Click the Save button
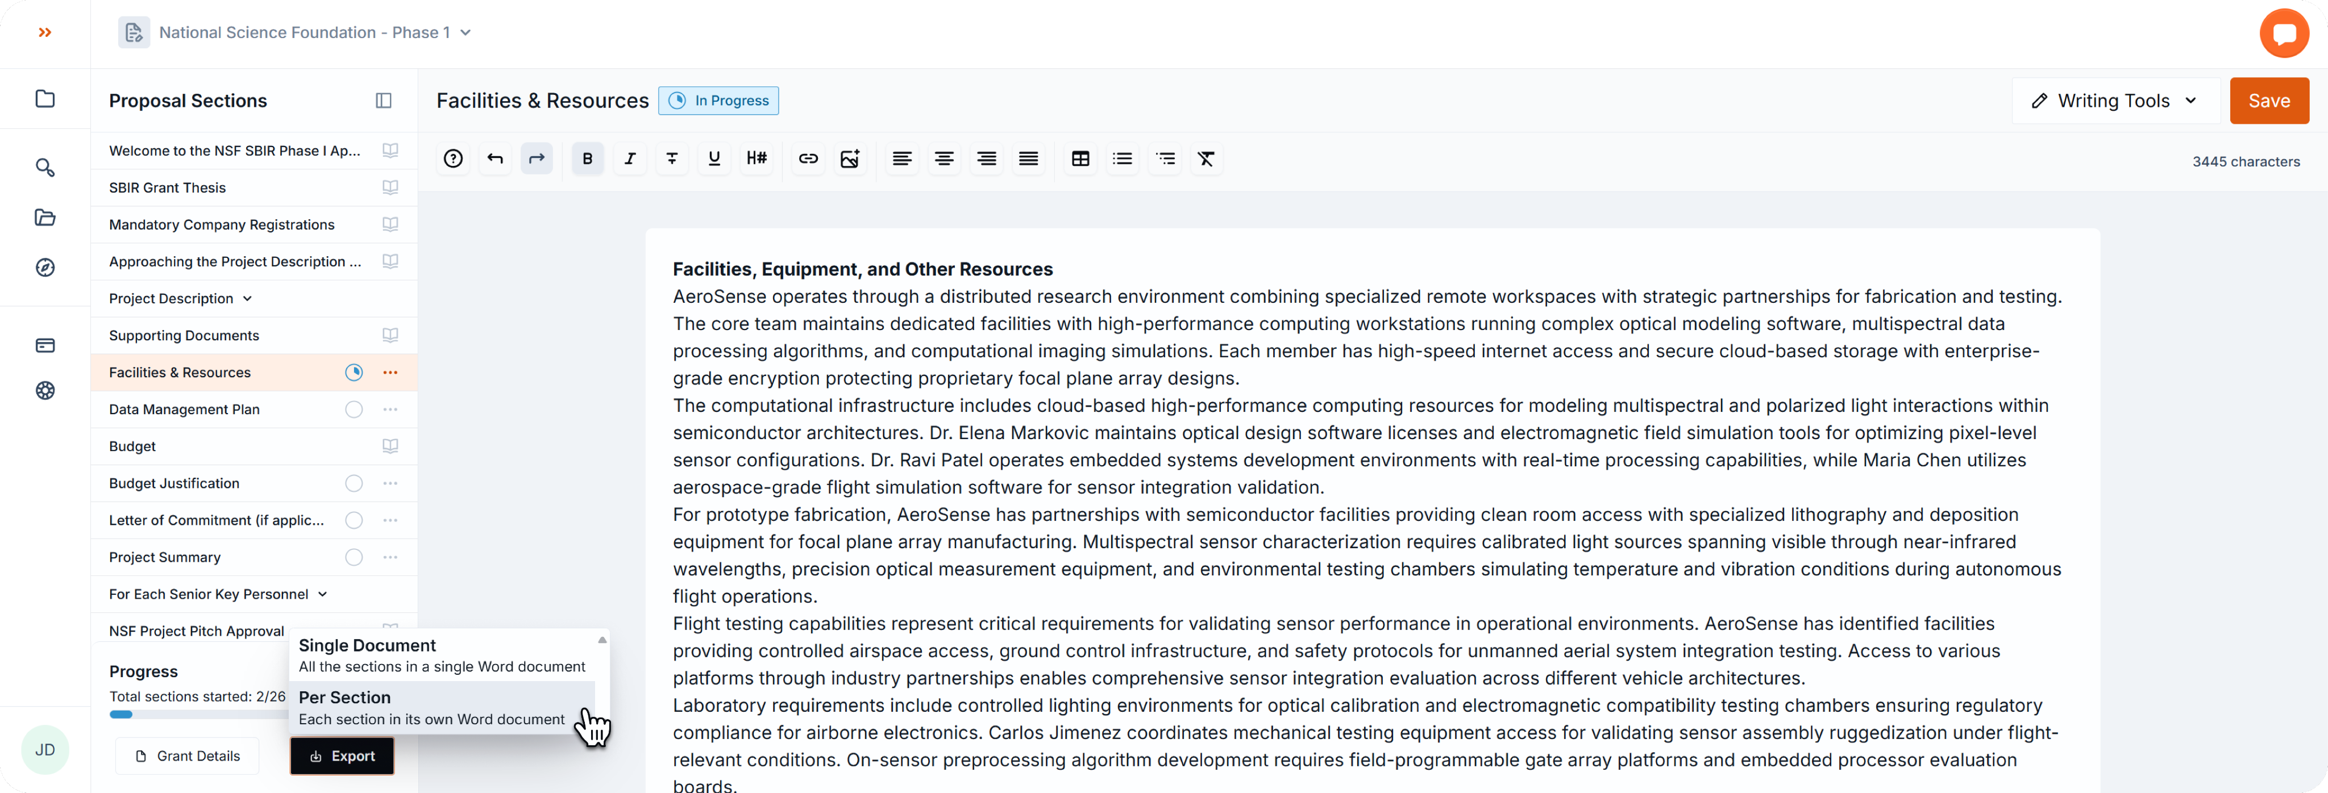Image resolution: width=2328 pixels, height=793 pixels. pos(2268,100)
